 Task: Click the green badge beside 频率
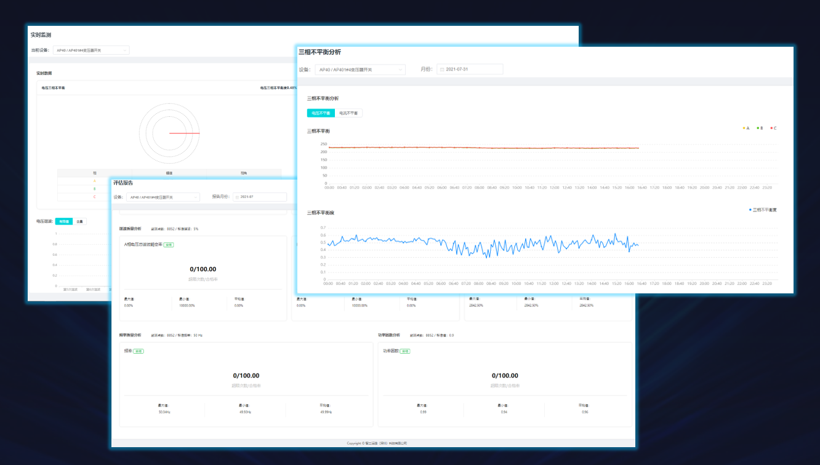pos(139,351)
